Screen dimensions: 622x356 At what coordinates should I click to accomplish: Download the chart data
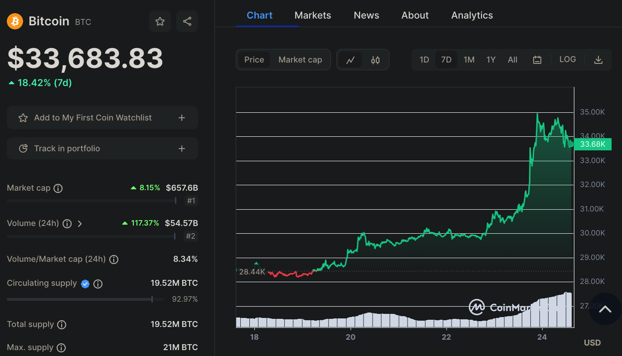(598, 60)
